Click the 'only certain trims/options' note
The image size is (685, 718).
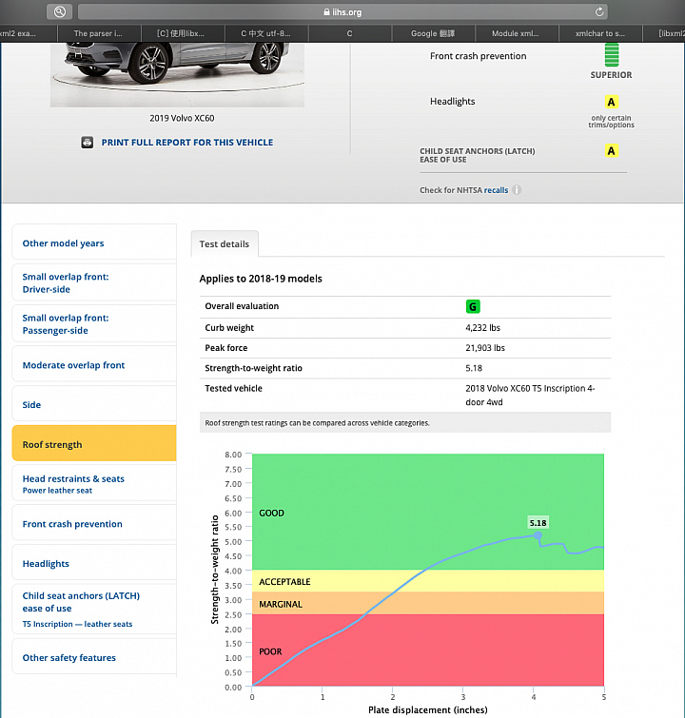click(x=611, y=122)
